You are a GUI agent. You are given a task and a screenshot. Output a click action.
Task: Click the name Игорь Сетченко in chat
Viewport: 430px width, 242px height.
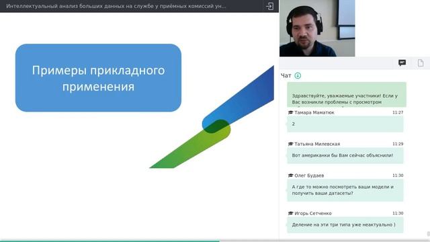[x=313, y=214]
